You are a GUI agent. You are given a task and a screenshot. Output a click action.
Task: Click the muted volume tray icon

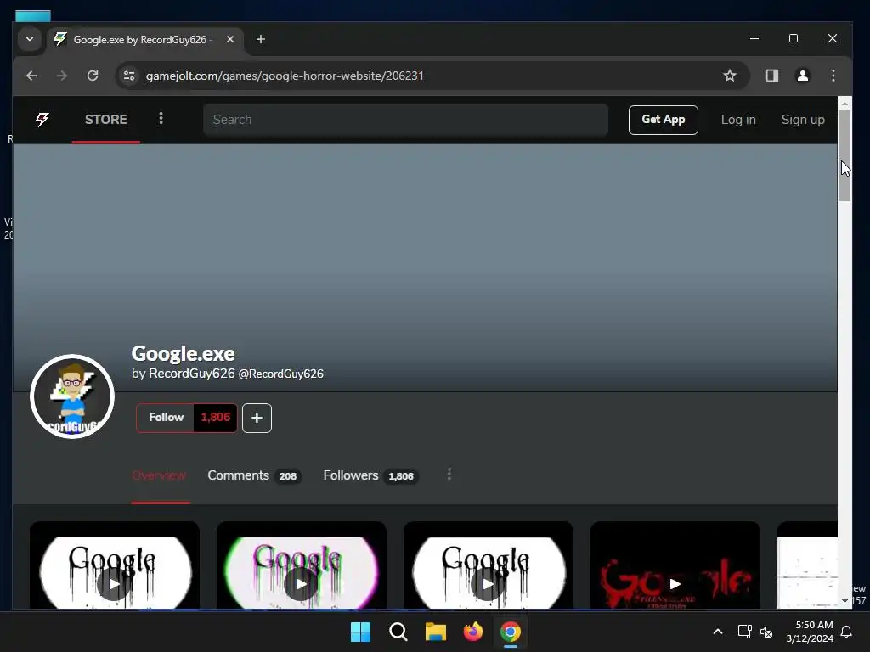point(766,632)
